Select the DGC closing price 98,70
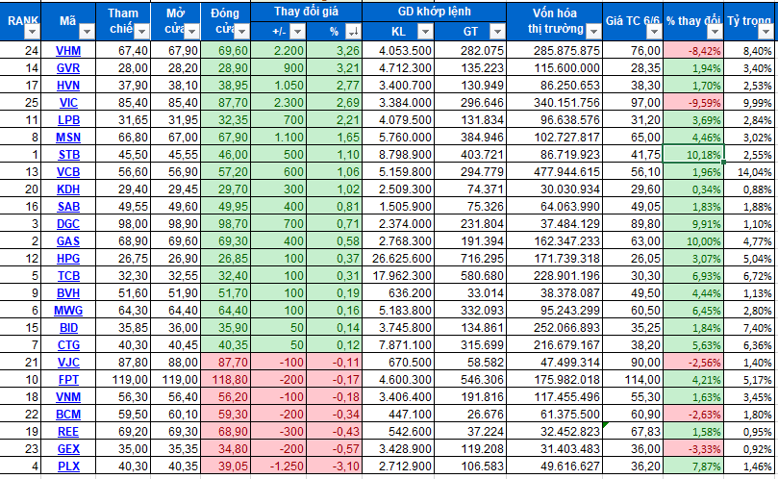This screenshot has width=778, height=479. coord(226,224)
